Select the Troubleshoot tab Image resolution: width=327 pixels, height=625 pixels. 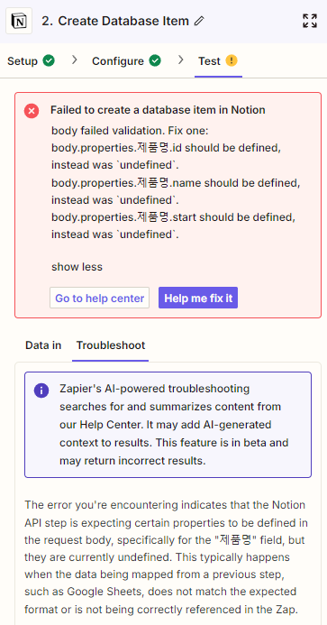[111, 345]
